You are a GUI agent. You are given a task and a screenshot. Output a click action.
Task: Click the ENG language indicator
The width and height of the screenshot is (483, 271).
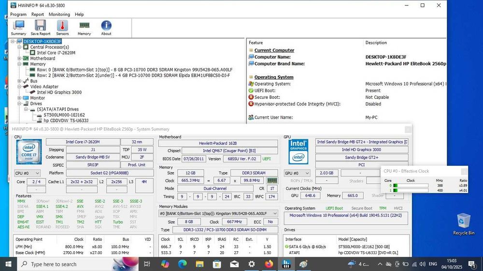433,264
